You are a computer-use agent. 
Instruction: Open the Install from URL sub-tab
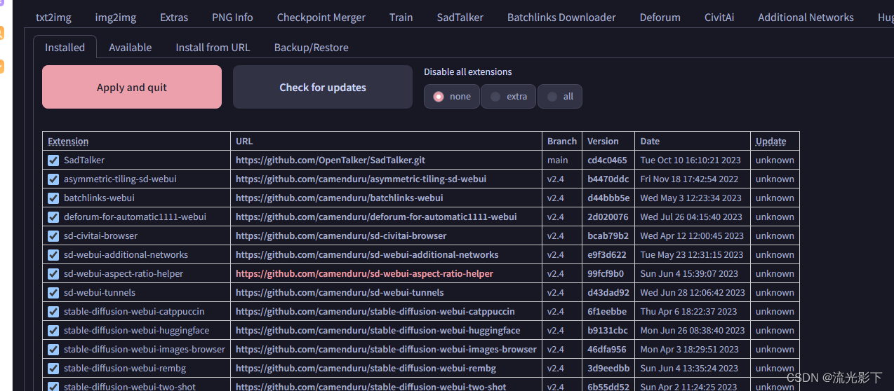[x=213, y=48]
